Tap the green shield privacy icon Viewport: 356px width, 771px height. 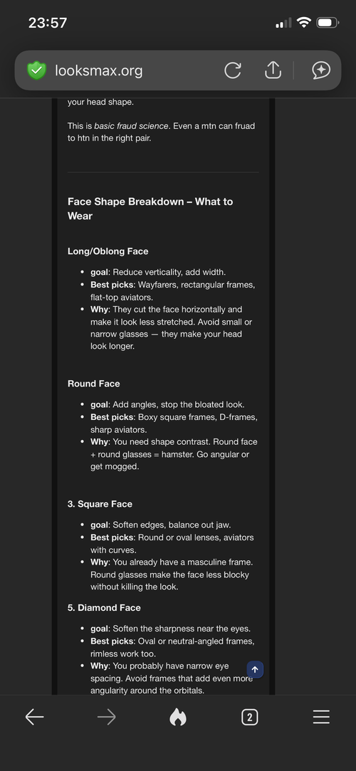(x=36, y=70)
